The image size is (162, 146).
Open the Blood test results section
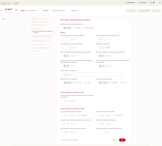point(39,45)
